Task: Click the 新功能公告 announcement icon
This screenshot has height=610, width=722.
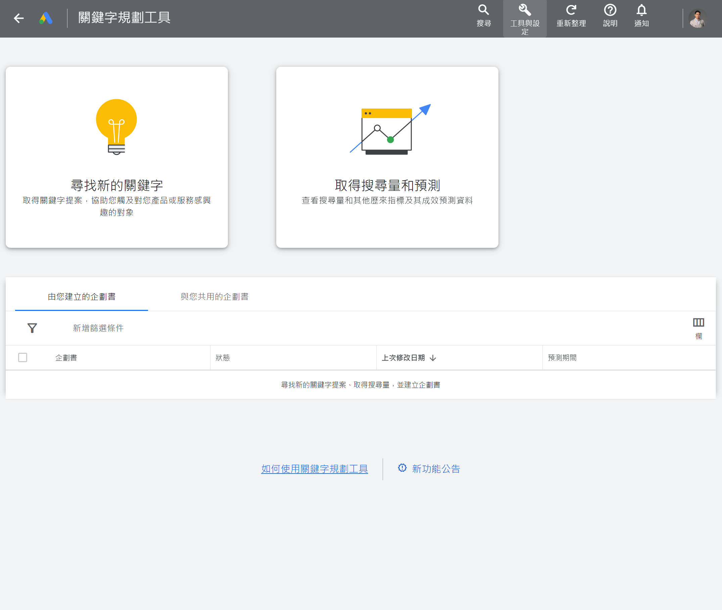Action: [402, 468]
